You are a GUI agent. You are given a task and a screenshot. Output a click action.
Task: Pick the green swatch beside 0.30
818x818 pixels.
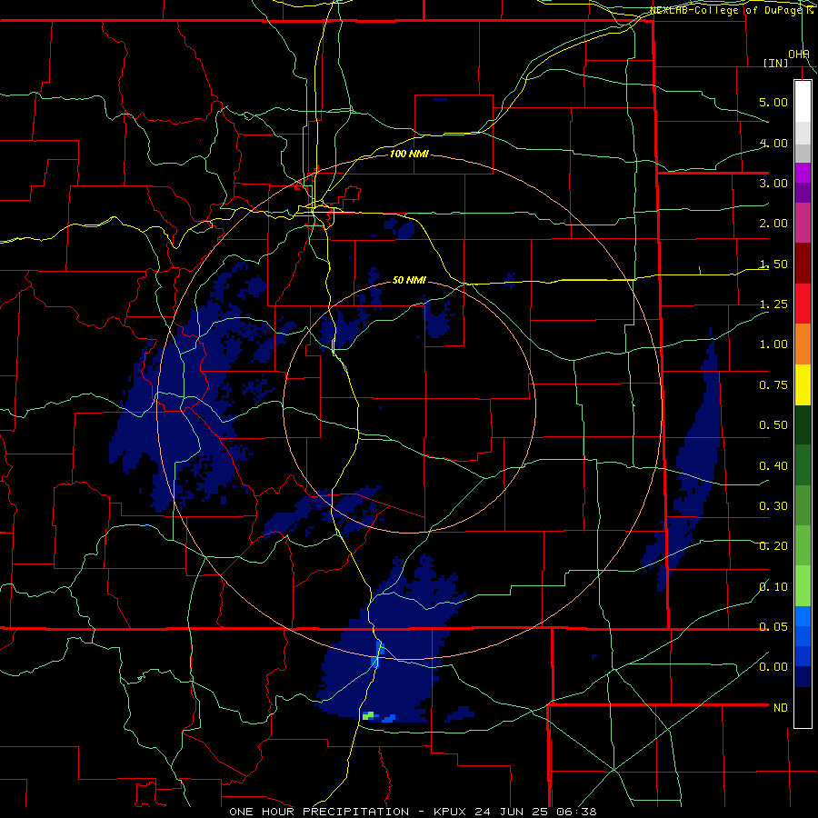[803, 505]
